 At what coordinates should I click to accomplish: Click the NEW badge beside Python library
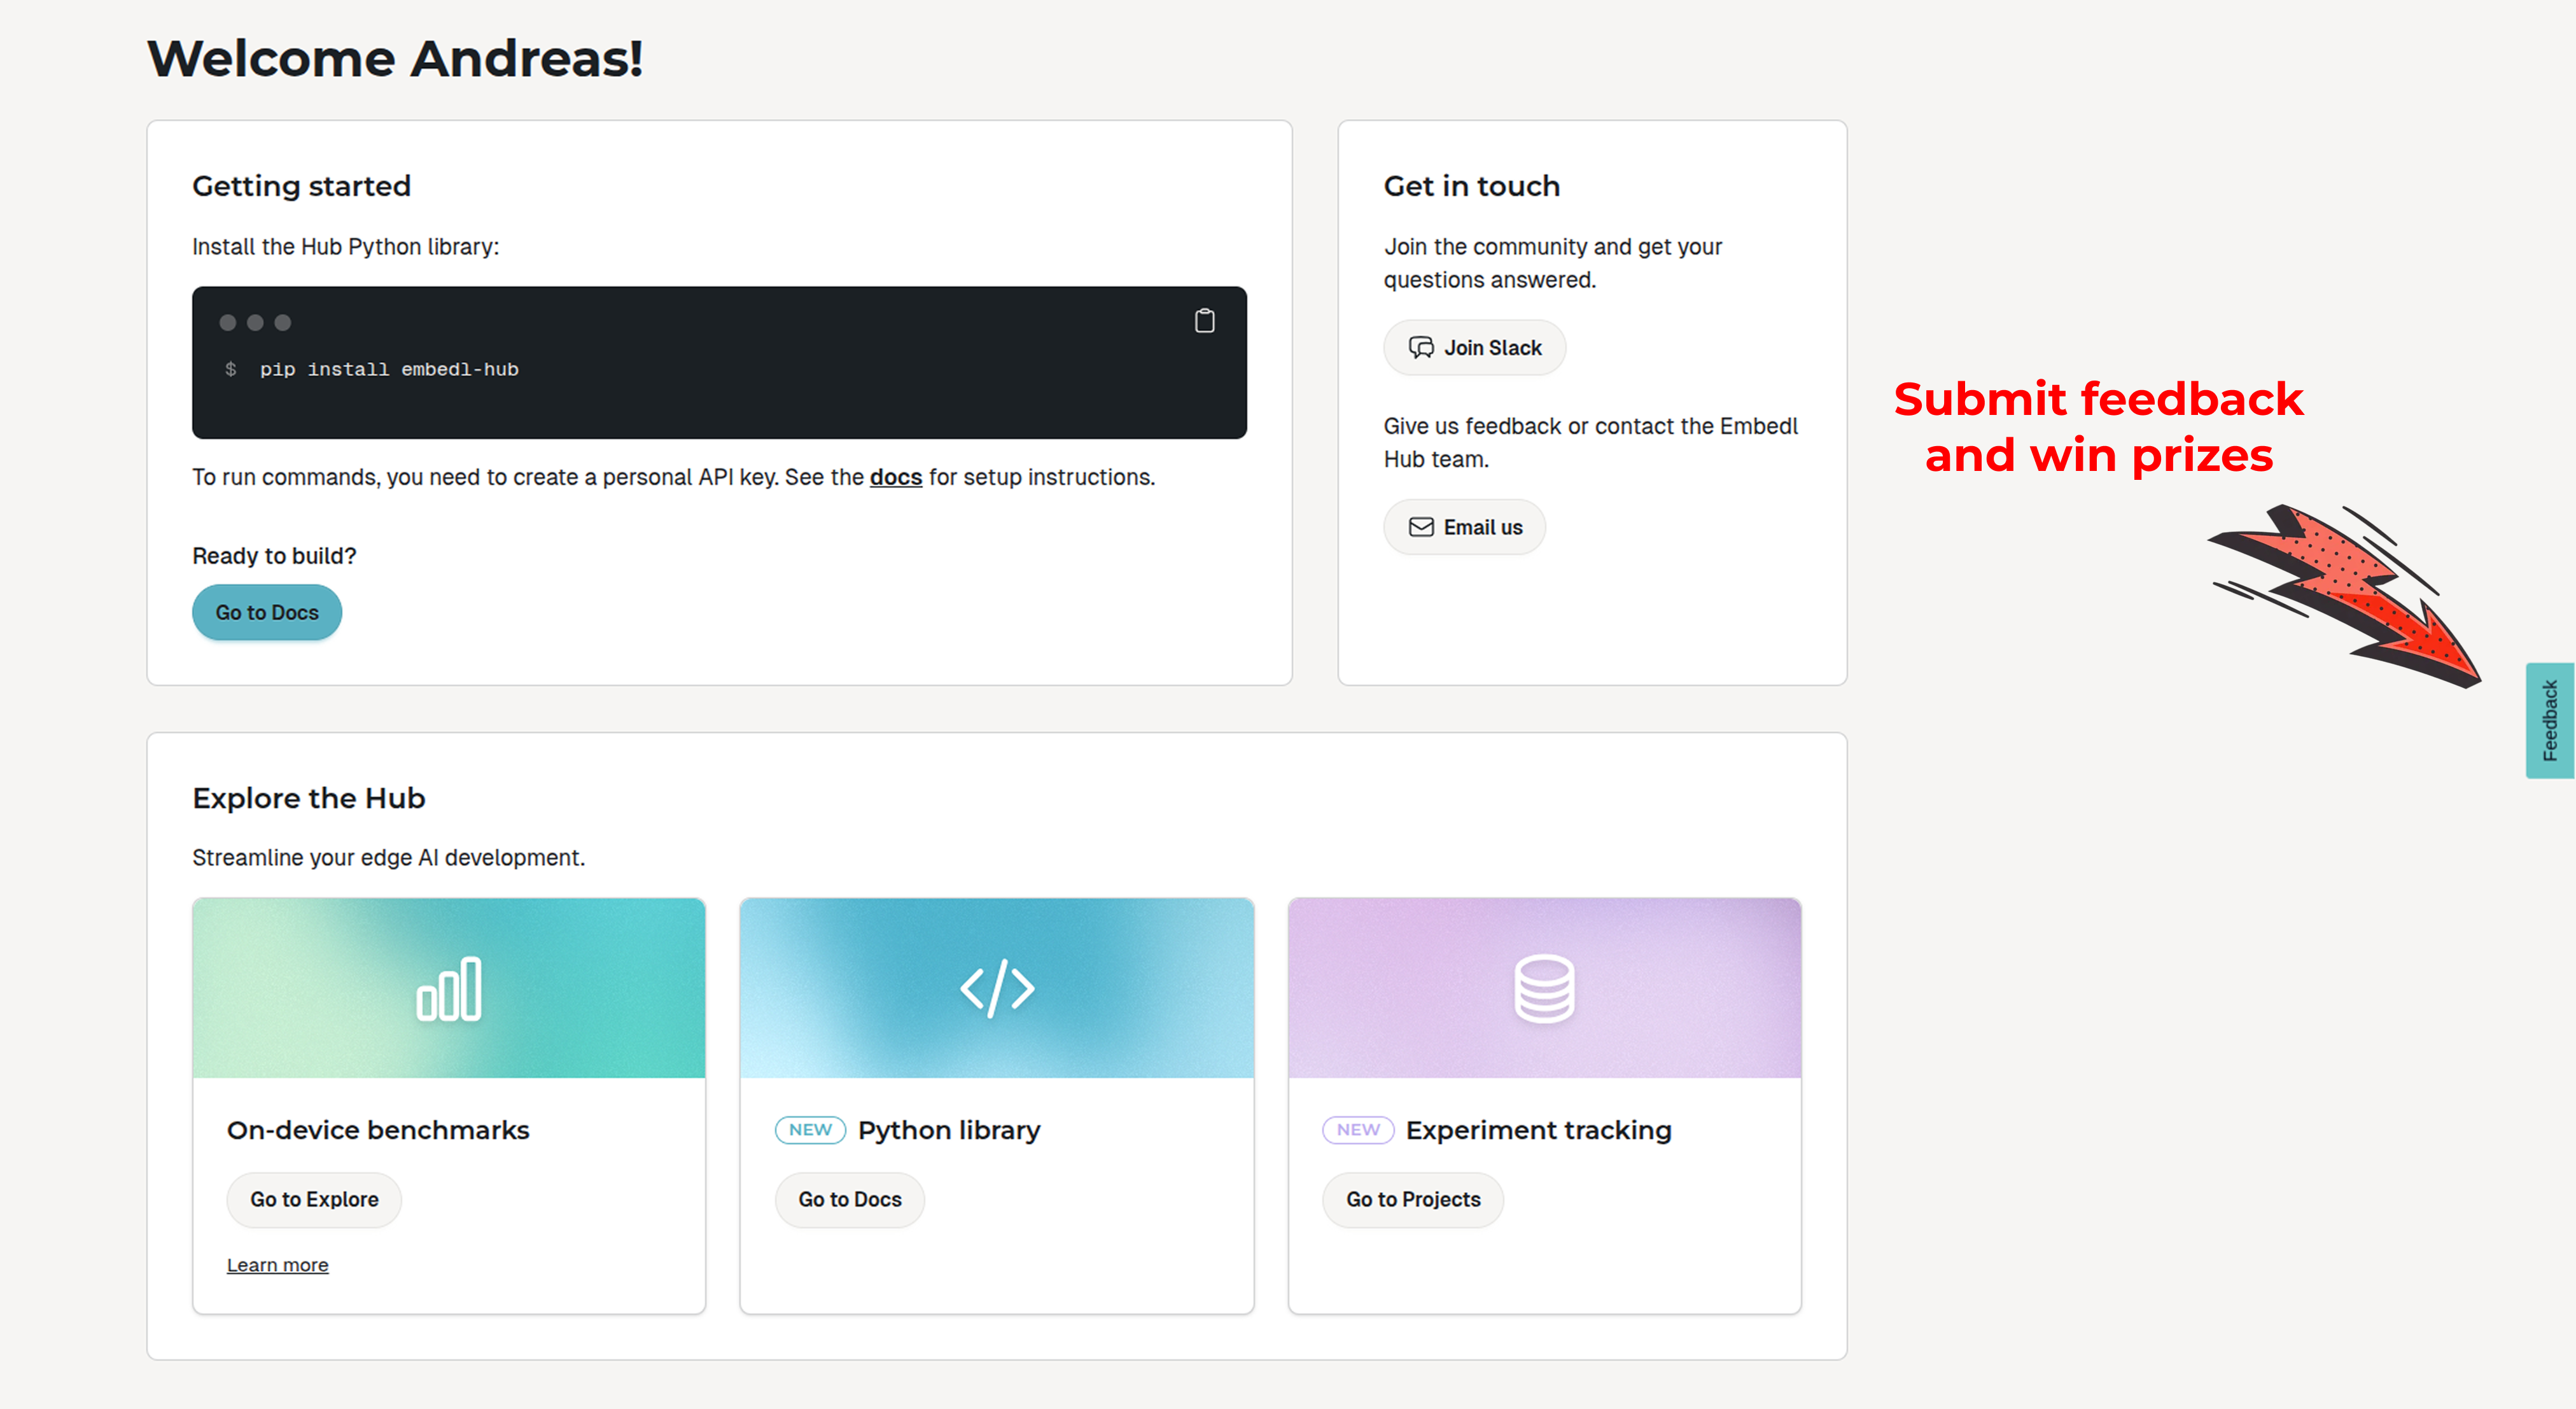coord(810,1129)
